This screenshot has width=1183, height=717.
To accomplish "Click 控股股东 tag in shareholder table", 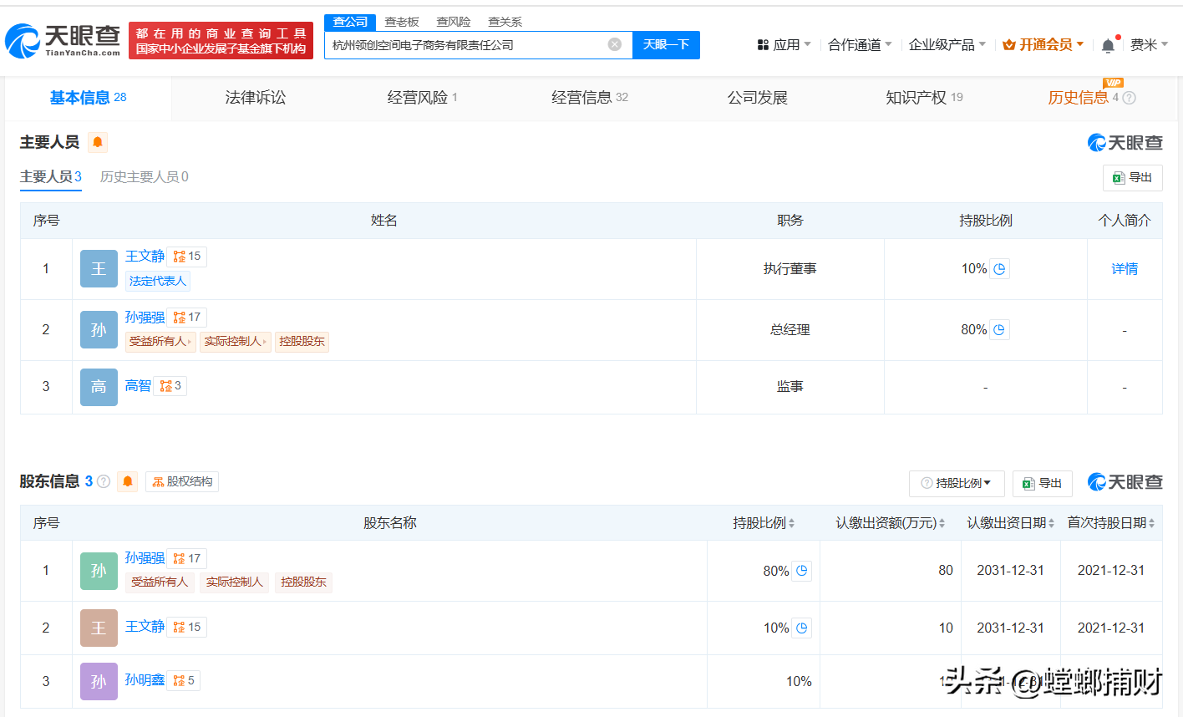I will pos(303,582).
